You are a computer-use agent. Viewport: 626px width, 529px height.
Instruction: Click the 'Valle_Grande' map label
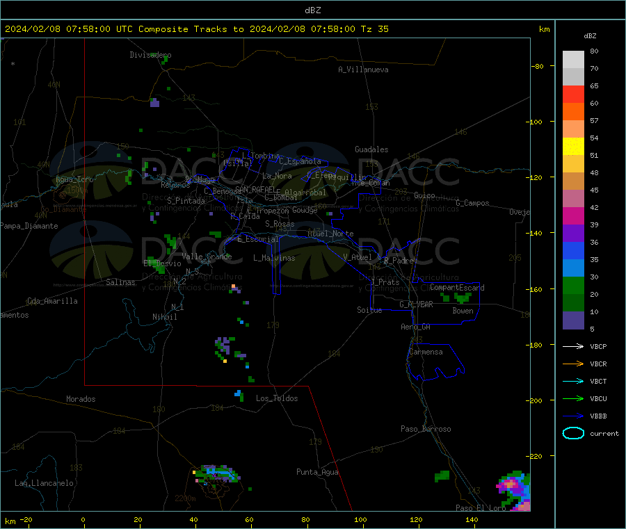(207, 257)
